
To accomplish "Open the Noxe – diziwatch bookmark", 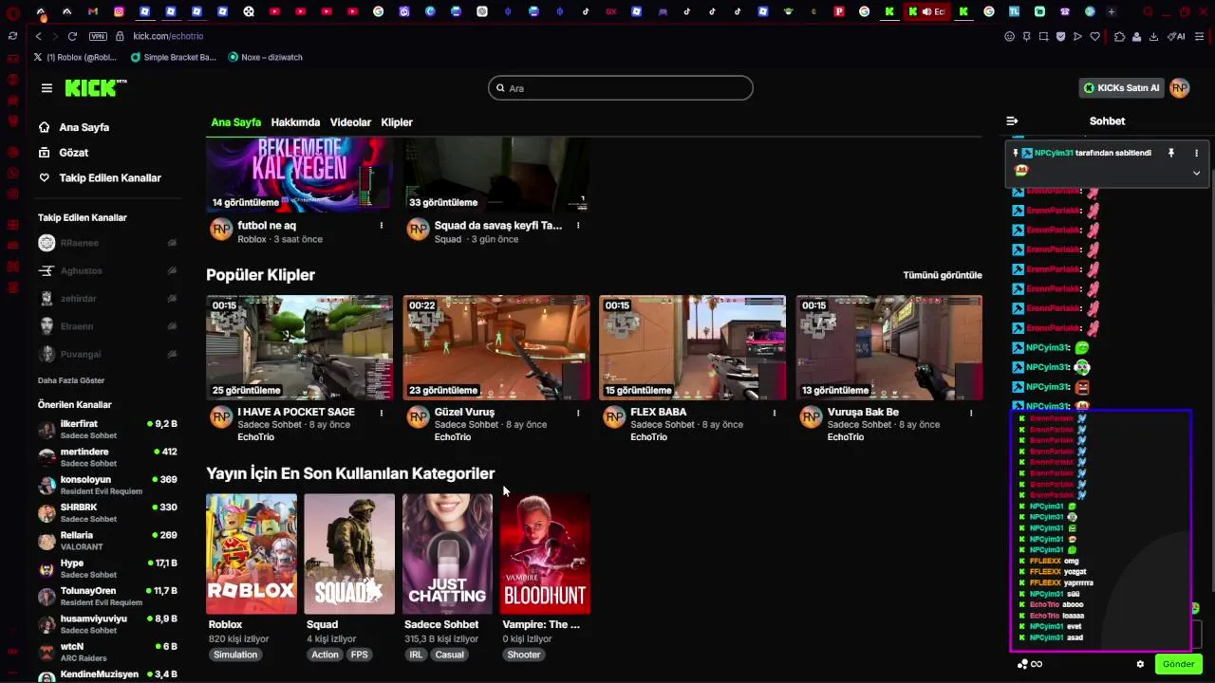I will [265, 57].
